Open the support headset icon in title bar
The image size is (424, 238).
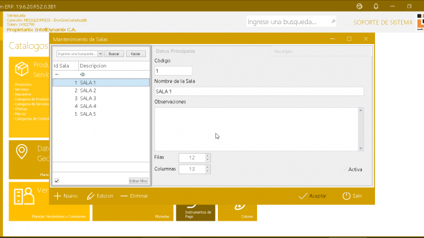[x=359, y=6]
